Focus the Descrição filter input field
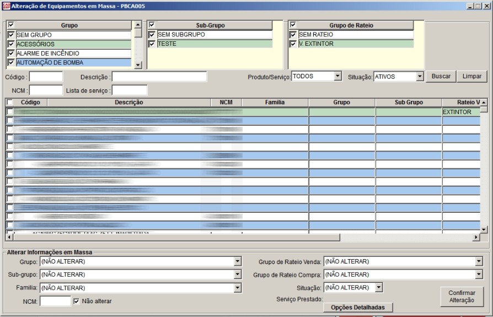 point(159,77)
